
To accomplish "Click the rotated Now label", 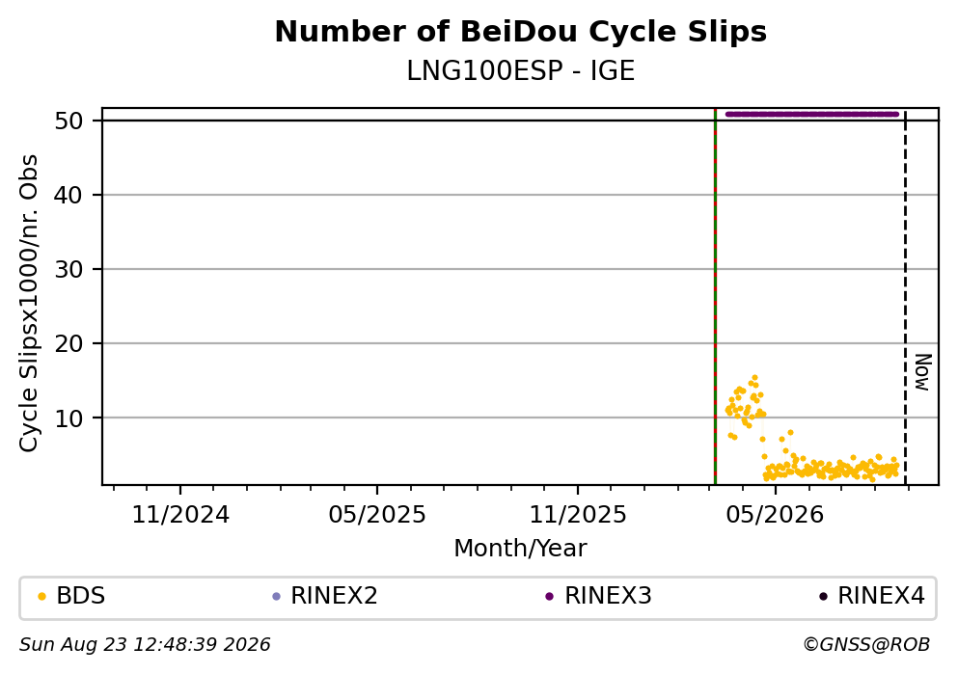I will click(922, 372).
